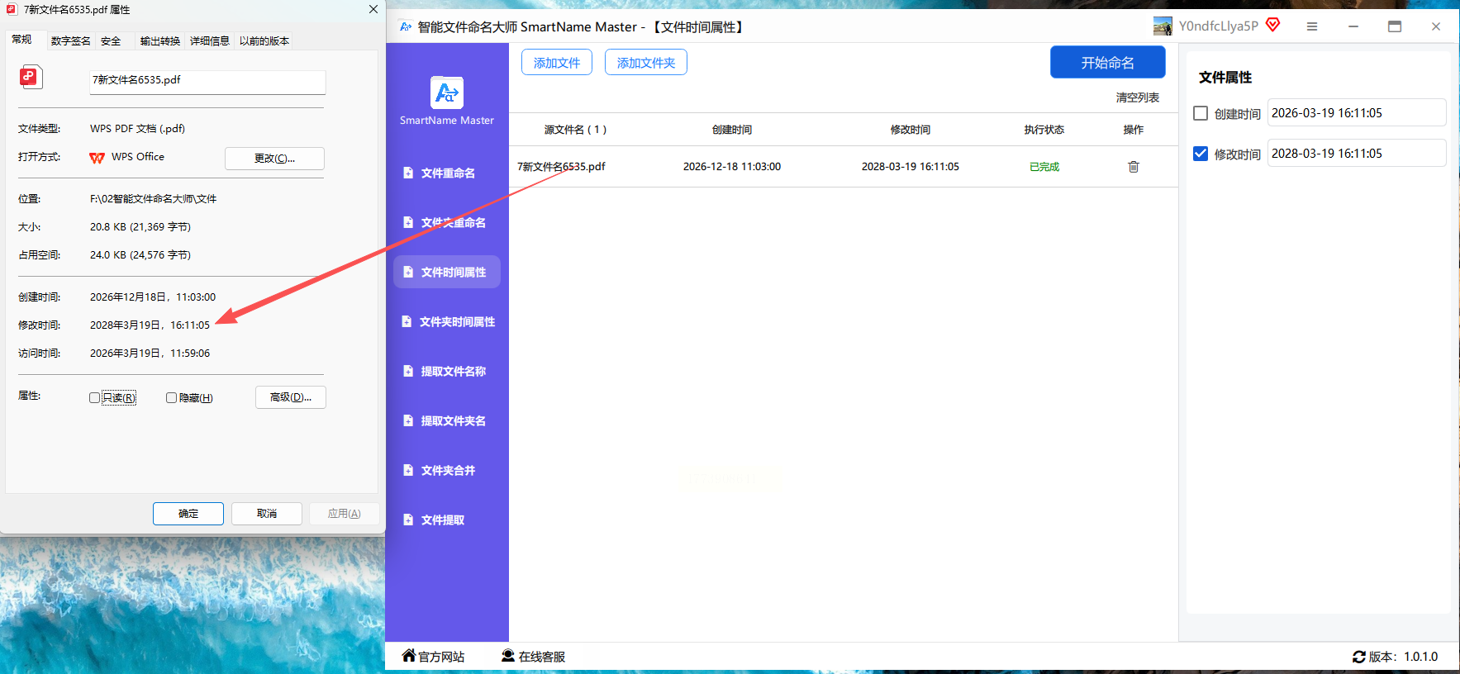
Task: Open the hamburger menu in SmartName Master
Action: tap(1311, 26)
